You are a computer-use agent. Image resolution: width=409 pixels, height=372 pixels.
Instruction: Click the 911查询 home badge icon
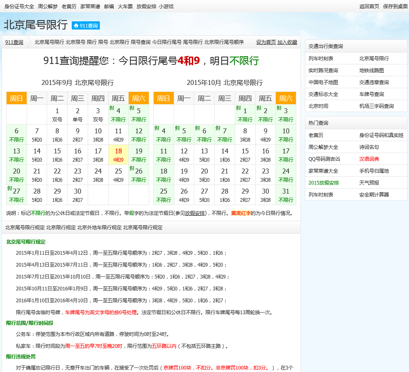[x=86, y=25]
